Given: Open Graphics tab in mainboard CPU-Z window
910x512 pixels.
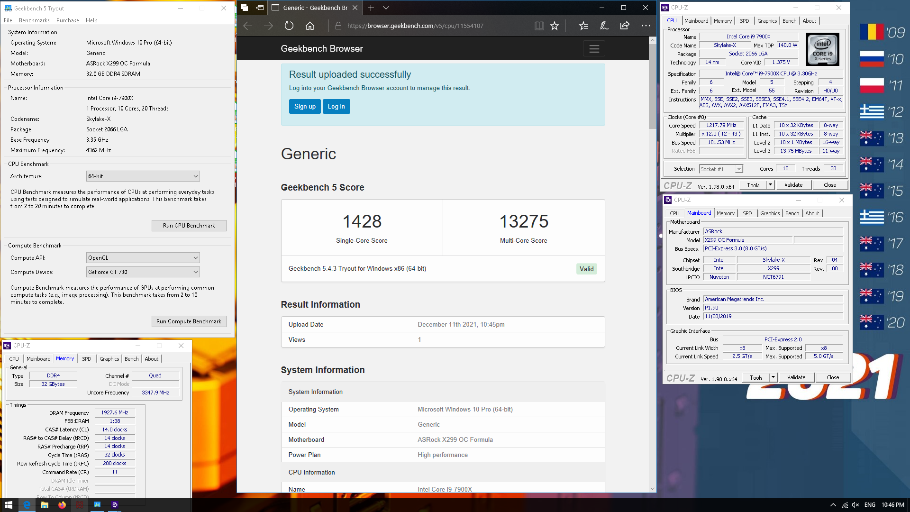Looking at the screenshot, I should tap(770, 213).
